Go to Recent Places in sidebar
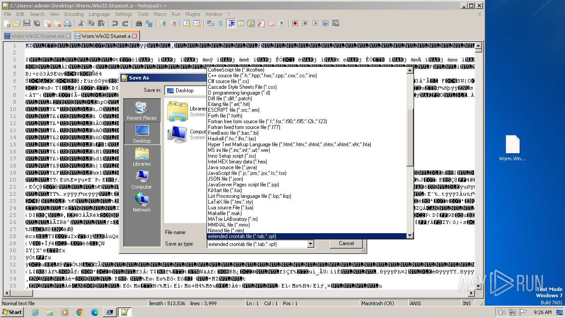The height and width of the screenshot is (318, 565). 141,110
